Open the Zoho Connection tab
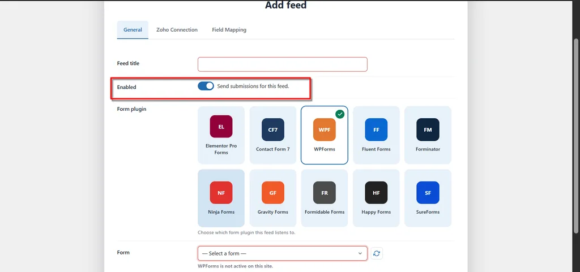580x272 pixels. pyautogui.click(x=177, y=30)
